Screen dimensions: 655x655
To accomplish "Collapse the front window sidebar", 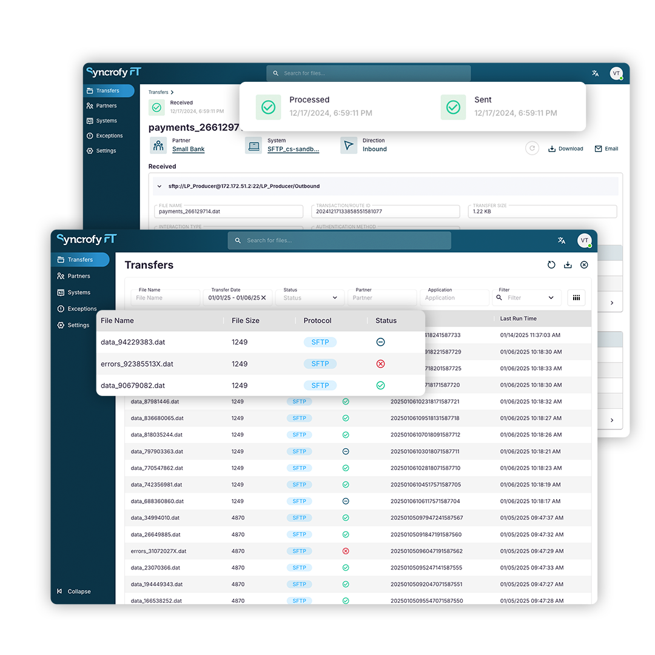I will [x=73, y=591].
